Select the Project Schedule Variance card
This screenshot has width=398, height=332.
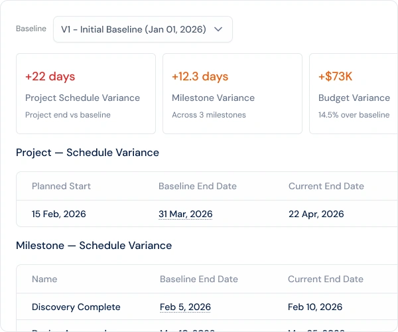point(86,94)
